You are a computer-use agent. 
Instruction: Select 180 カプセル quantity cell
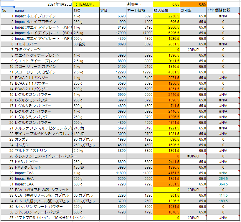click(86, 201)
